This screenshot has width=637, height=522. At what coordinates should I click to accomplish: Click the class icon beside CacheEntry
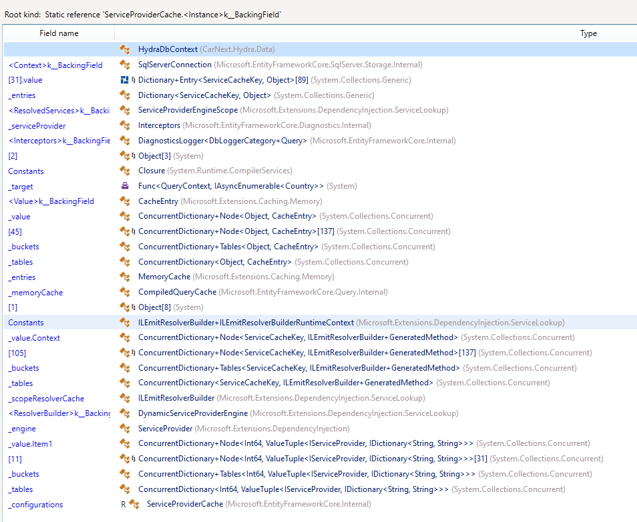(x=127, y=201)
